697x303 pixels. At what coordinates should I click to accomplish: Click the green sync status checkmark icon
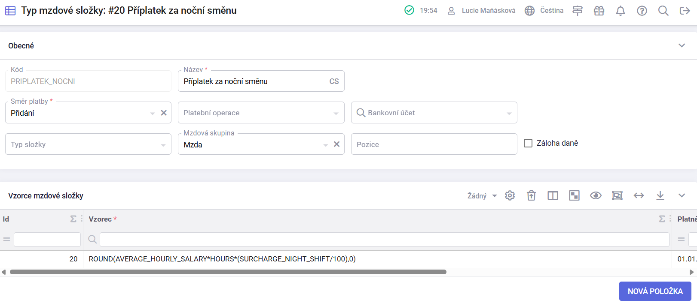409,10
